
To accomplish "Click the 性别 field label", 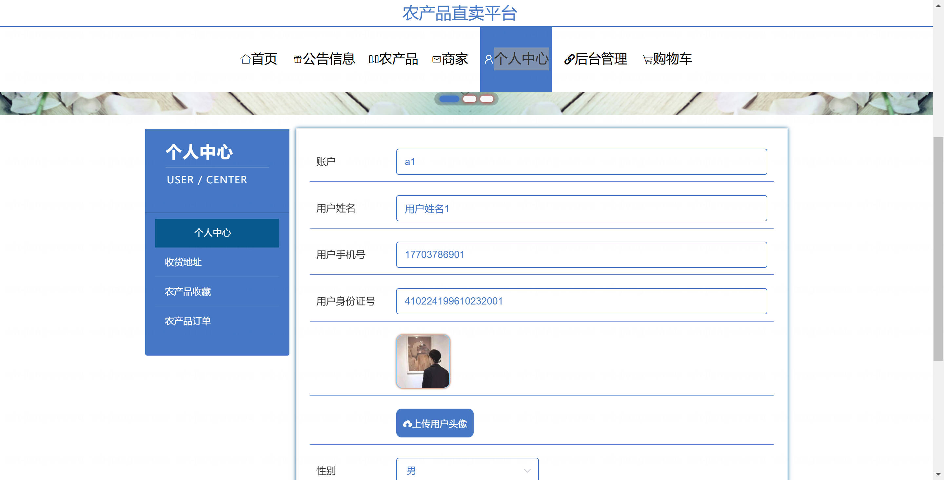I will click(x=326, y=471).
